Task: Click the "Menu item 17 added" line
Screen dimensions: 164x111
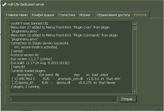Action: (x=60, y=29)
